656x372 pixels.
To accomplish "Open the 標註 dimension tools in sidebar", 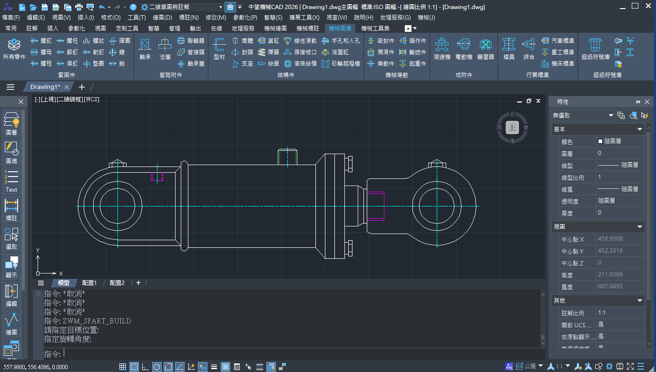I will click(x=11, y=210).
